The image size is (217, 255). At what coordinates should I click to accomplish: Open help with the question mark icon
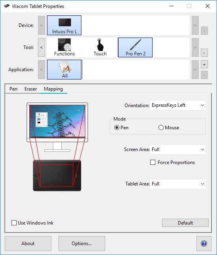[x=204, y=244]
